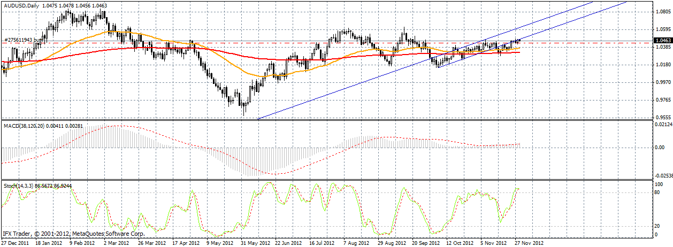Image resolution: width=673 pixels, height=247 pixels.
Task: Click the 1.0385 price scale label
Action: (663, 47)
